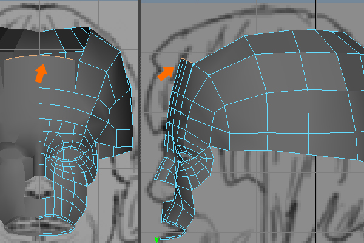Select the orange highlighted edge atop side-view nose bridge

click(x=187, y=61)
